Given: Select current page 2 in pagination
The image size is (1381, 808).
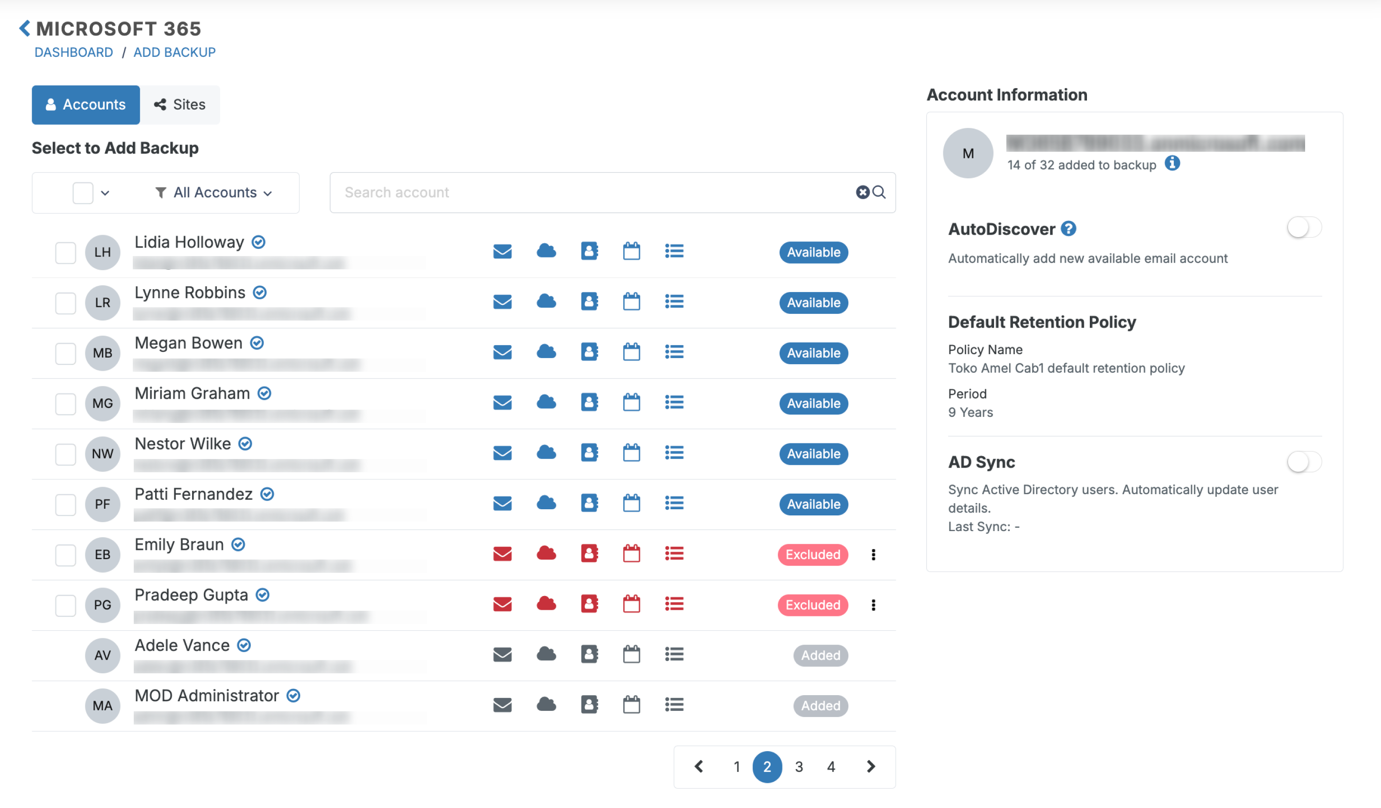Looking at the screenshot, I should (767, 767).
